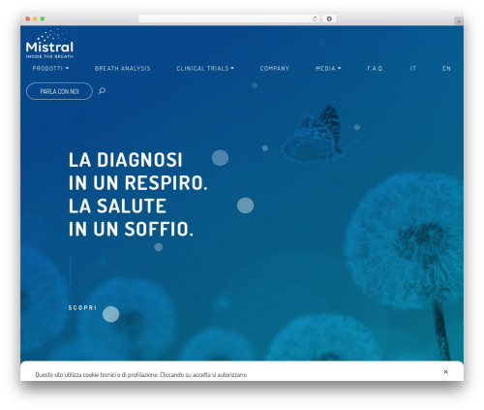
Task: Switch language to EN
Action: (x=446, y=68)
